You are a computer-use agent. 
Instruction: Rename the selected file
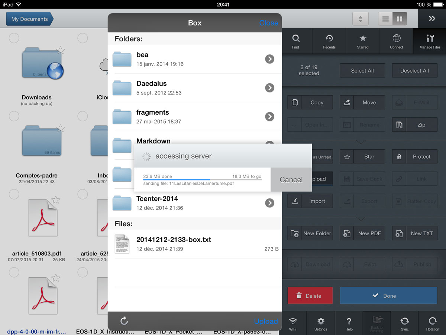pyautogui.click(x=362, y=125)
